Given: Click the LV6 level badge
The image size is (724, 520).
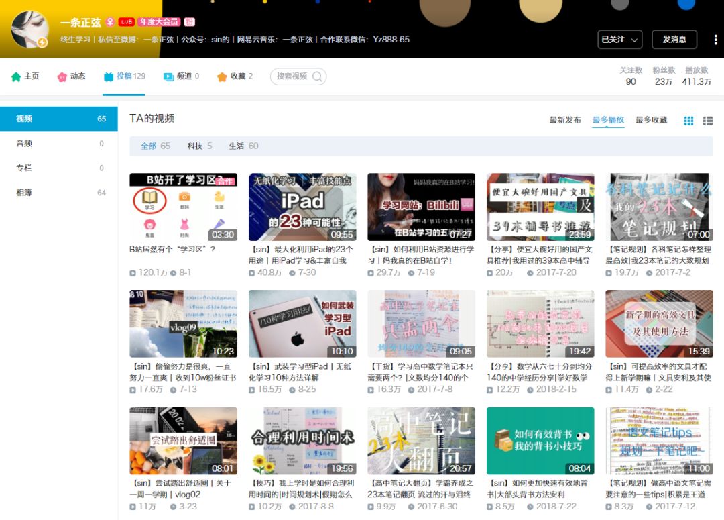Looking at the screenshot, I should tap(126, 21).
